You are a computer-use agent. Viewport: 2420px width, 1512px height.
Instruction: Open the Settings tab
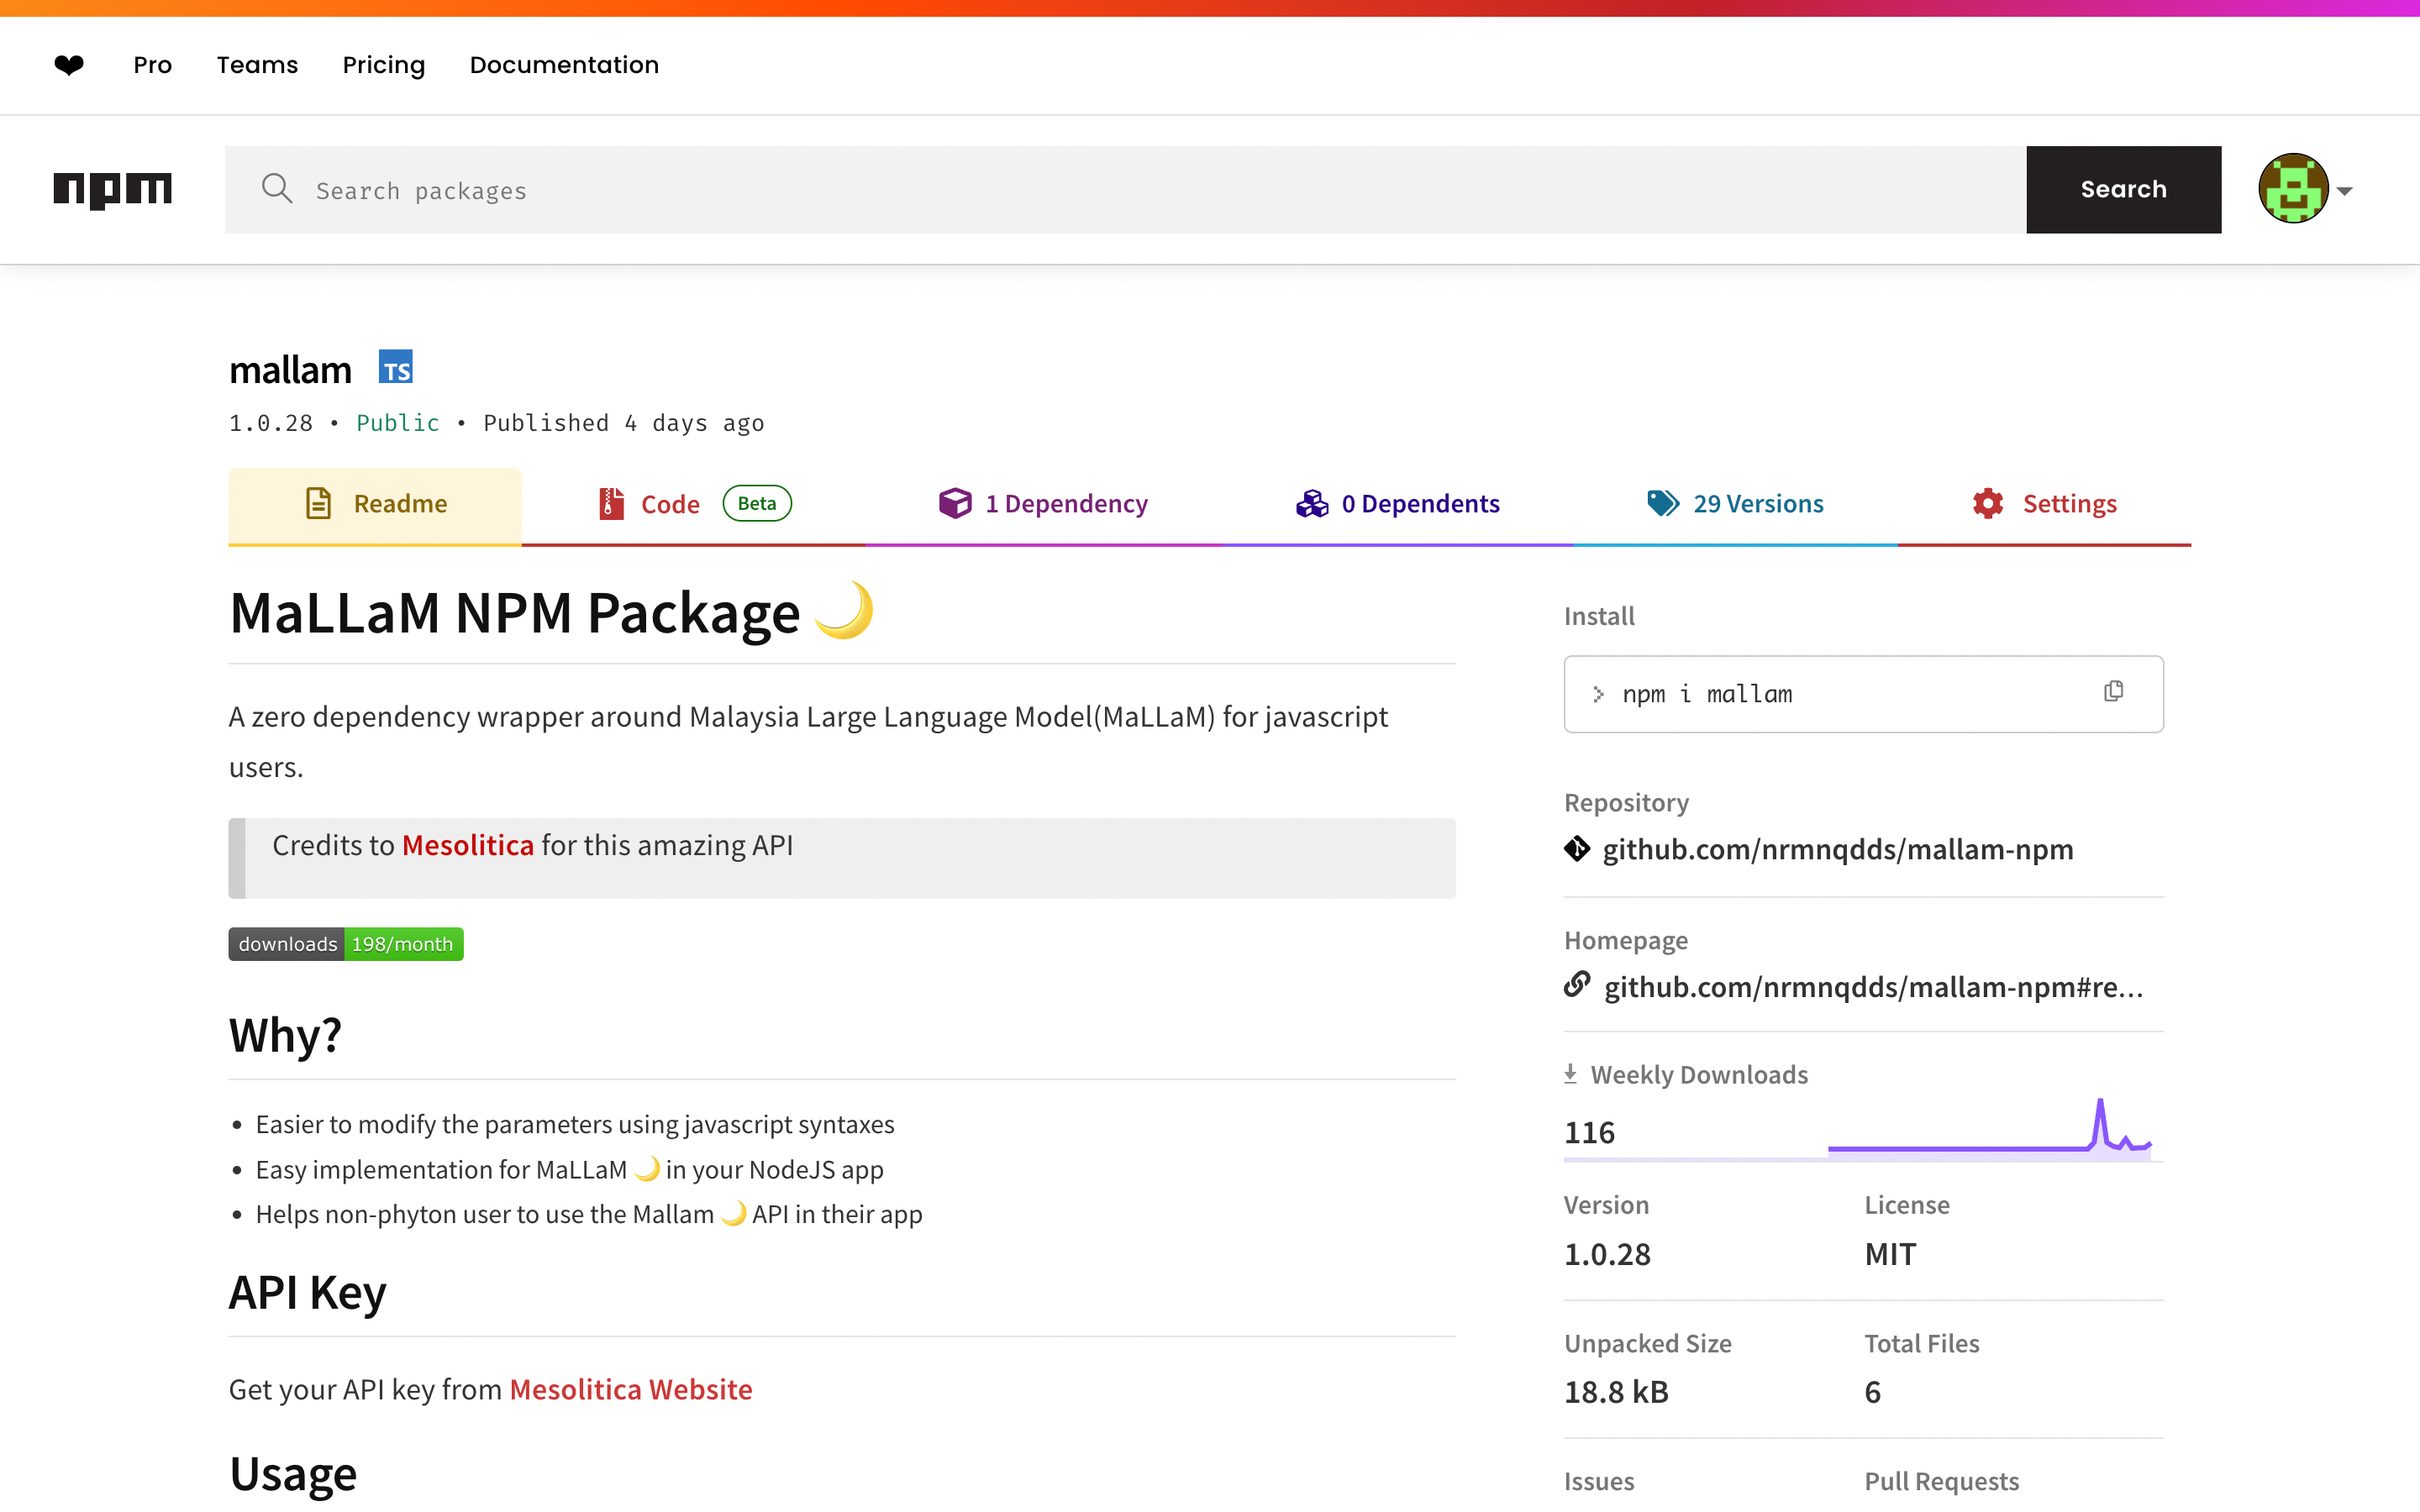[x=2044, y=504]
